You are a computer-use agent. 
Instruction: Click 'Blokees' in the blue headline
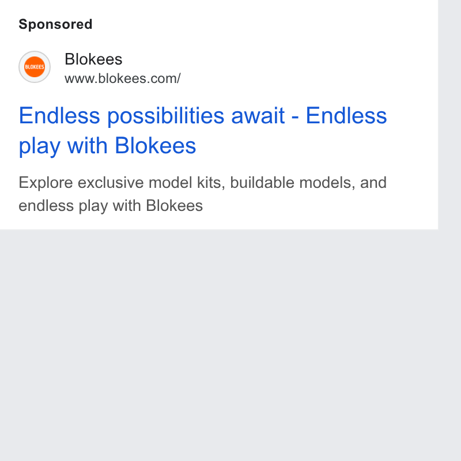(x=155, y=145)
